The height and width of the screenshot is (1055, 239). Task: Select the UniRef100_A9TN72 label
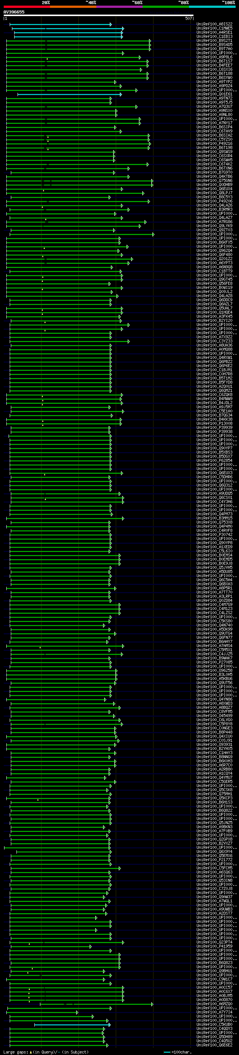pyautogui.click(x=214, y=99)
